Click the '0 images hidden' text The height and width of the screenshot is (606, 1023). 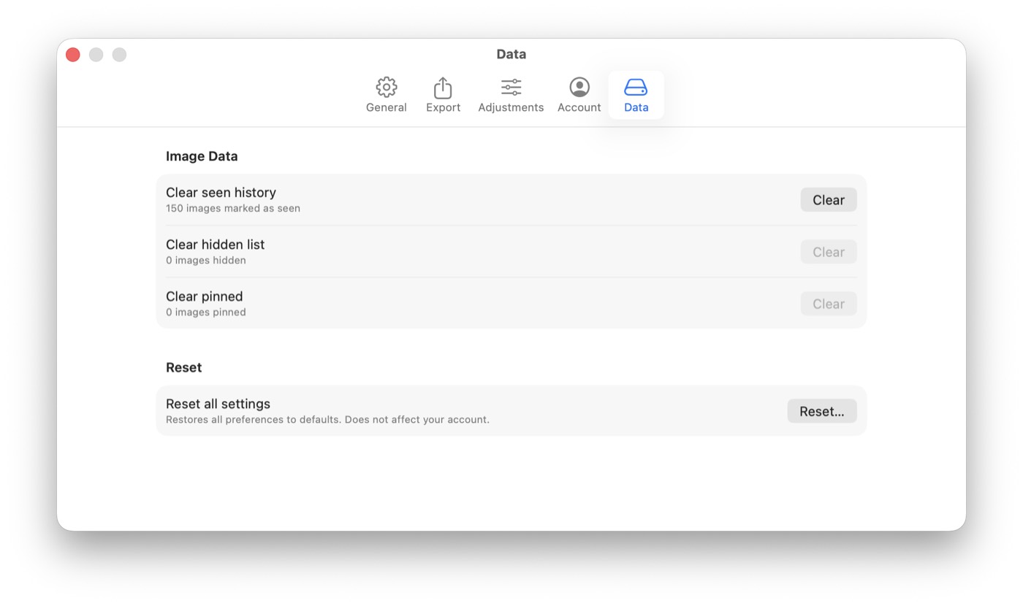206,260
